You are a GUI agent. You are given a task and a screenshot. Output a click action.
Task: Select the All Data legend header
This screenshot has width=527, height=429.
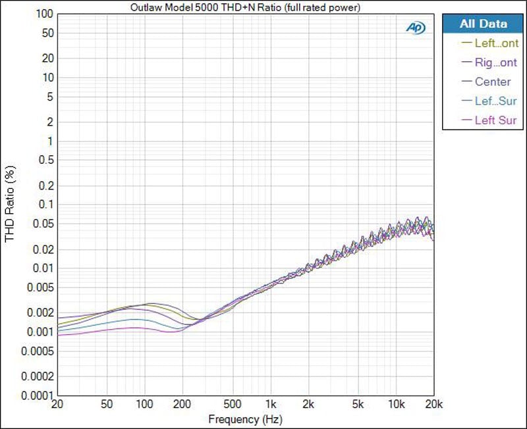484,24
